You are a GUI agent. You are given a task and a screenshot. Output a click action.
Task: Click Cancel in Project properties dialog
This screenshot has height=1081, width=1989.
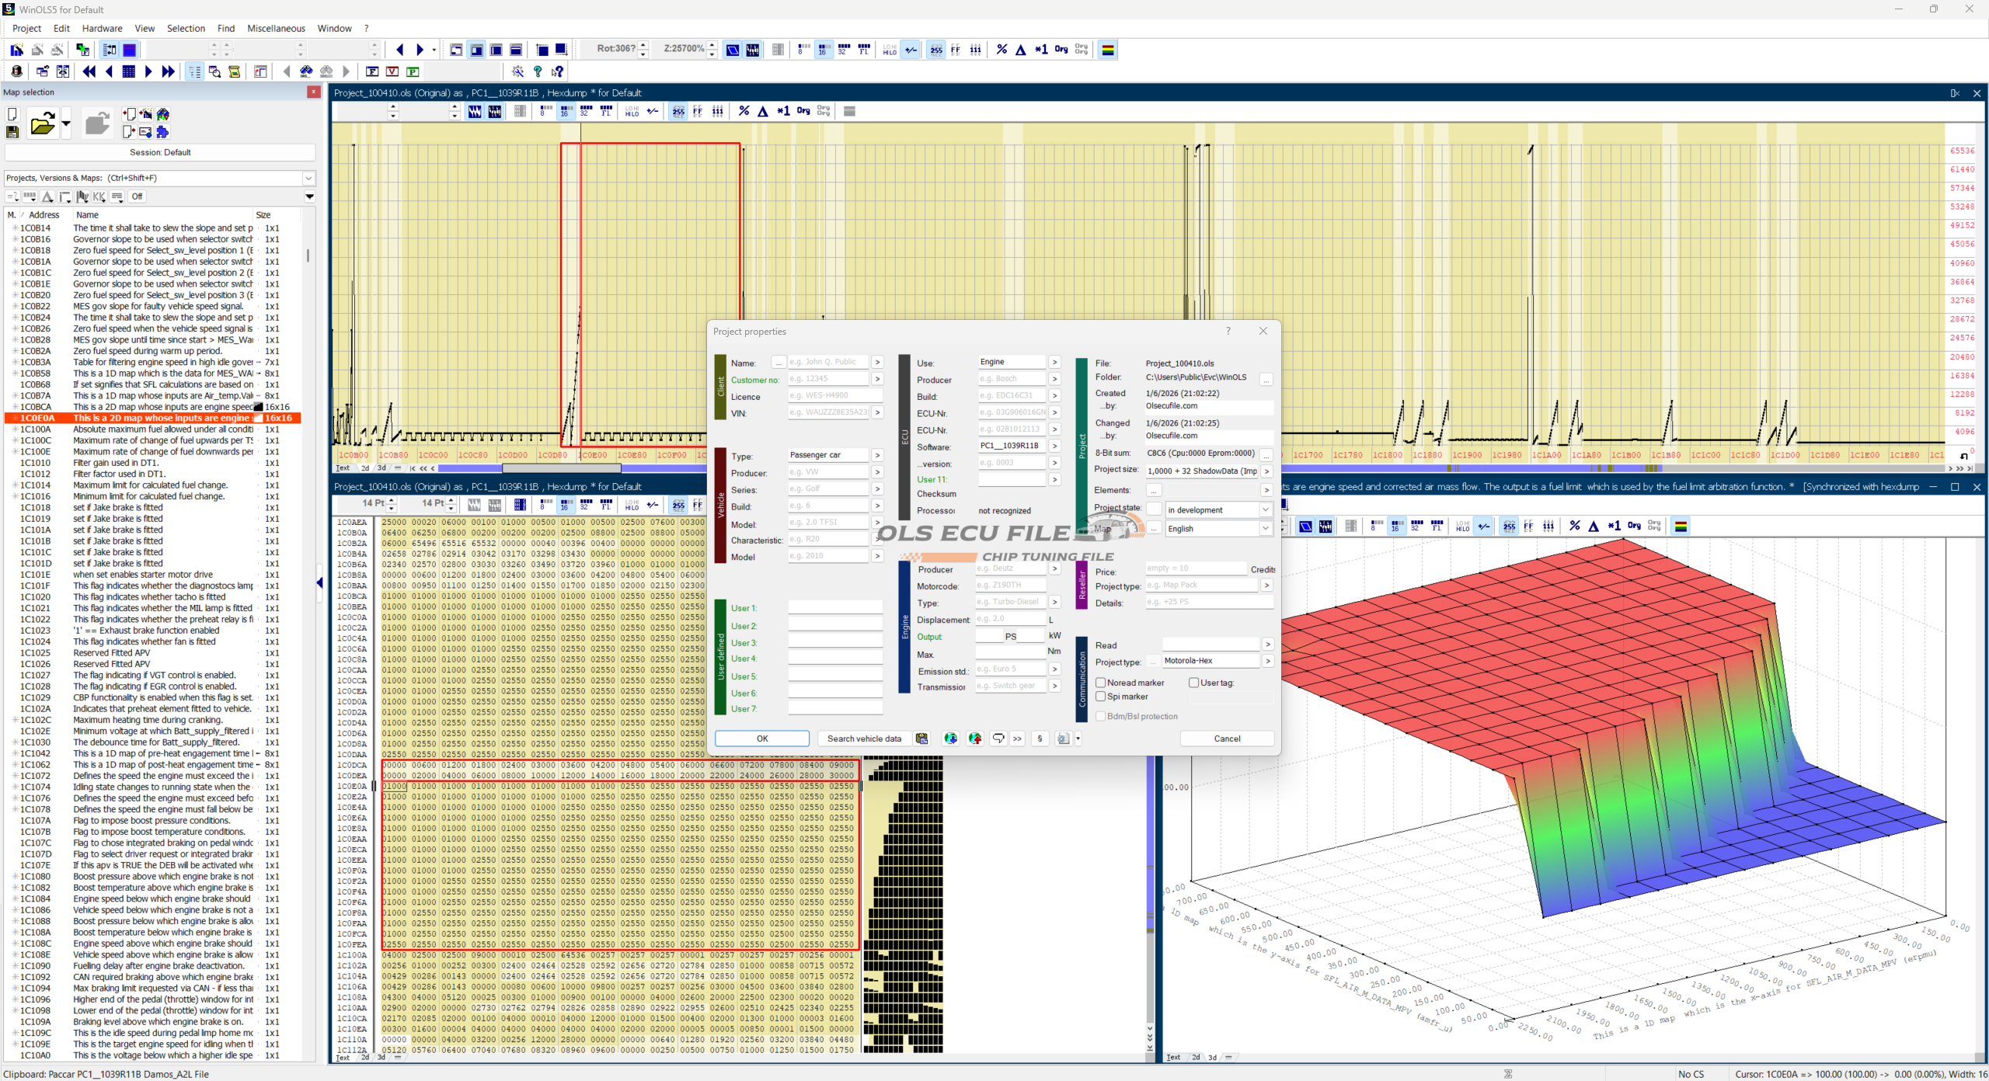click(x=1227, y=739)
